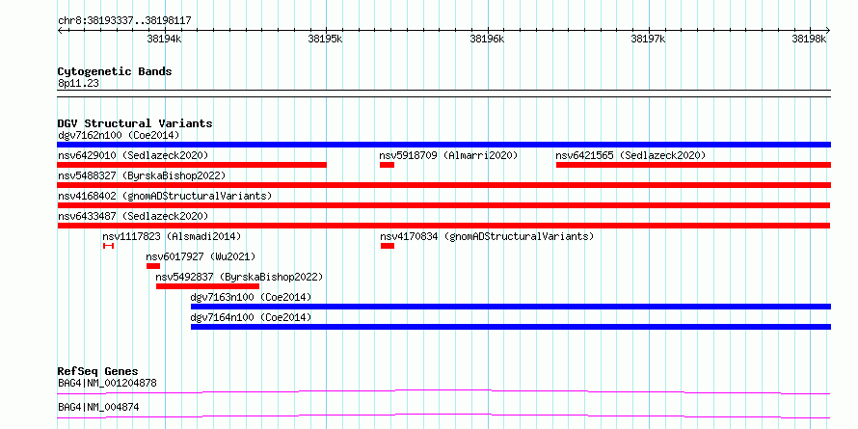
Task: Open dgv7164n100 (Coe2014) label
Action: pyautogui.click(x=251, y=317)
